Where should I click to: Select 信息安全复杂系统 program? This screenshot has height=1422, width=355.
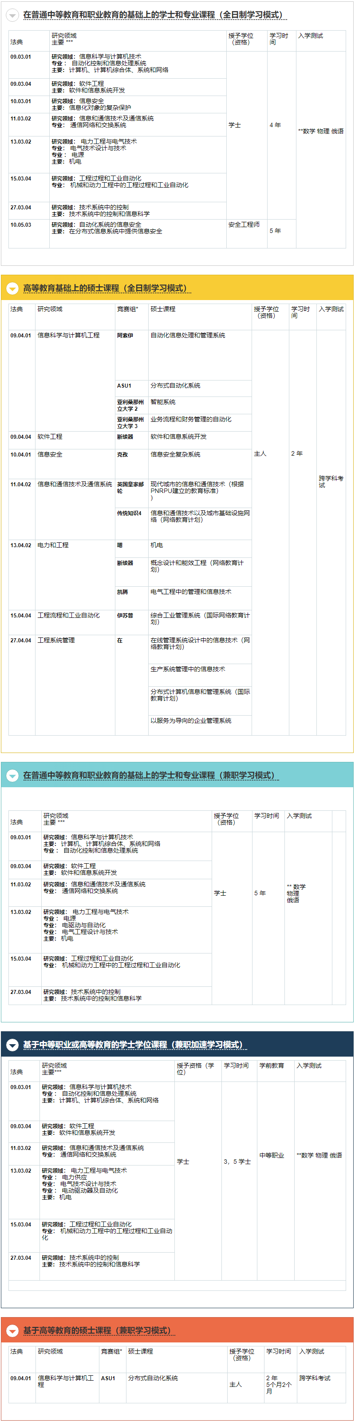pos(175,455)
